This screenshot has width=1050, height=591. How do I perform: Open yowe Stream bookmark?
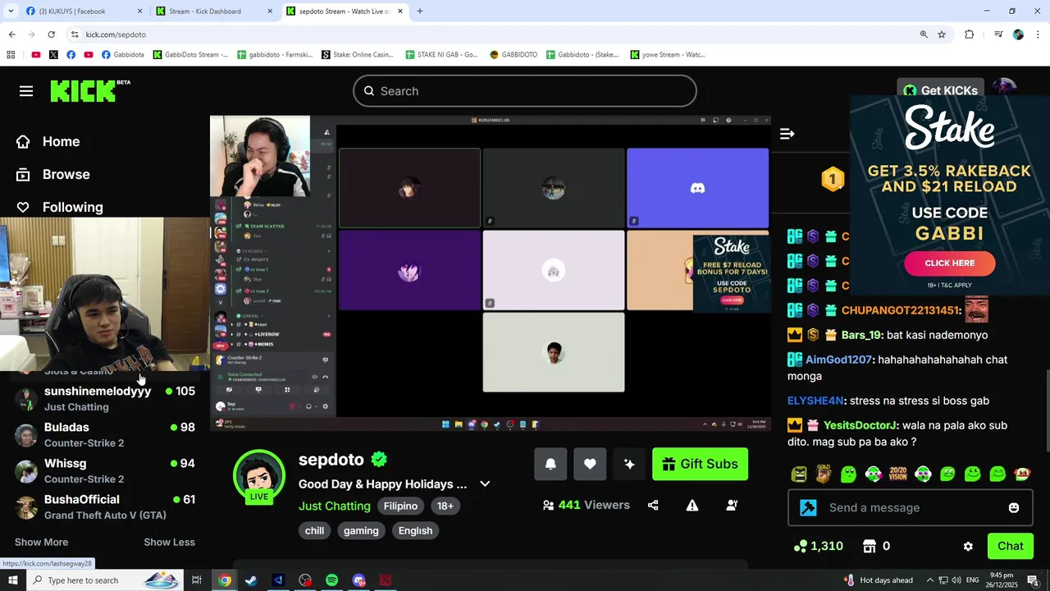[x=668, y=55]
